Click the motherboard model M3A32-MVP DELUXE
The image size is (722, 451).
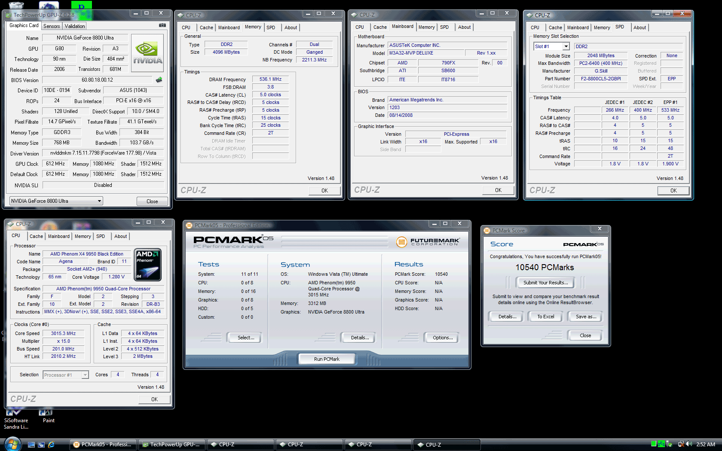tap(426, 53)
